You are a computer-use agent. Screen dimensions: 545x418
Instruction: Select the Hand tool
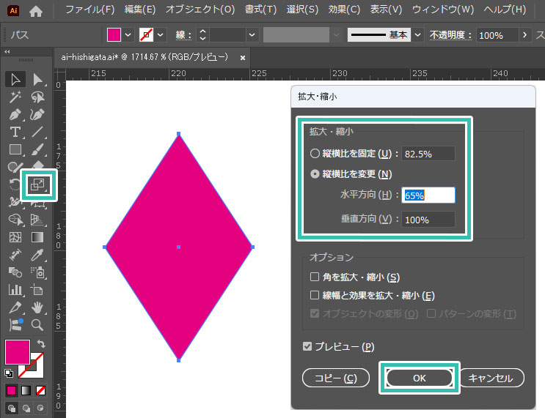[x=37, y=307]
